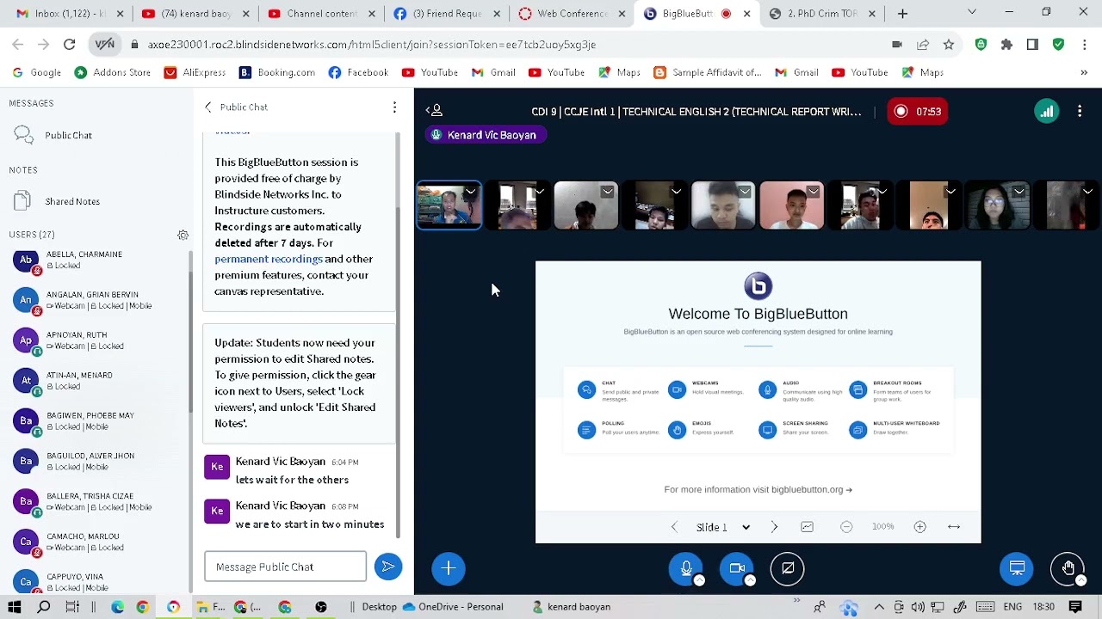Open the webcam options chevron beside the camera
This screenshot has width=1102, height=619.
click(750, 581)
